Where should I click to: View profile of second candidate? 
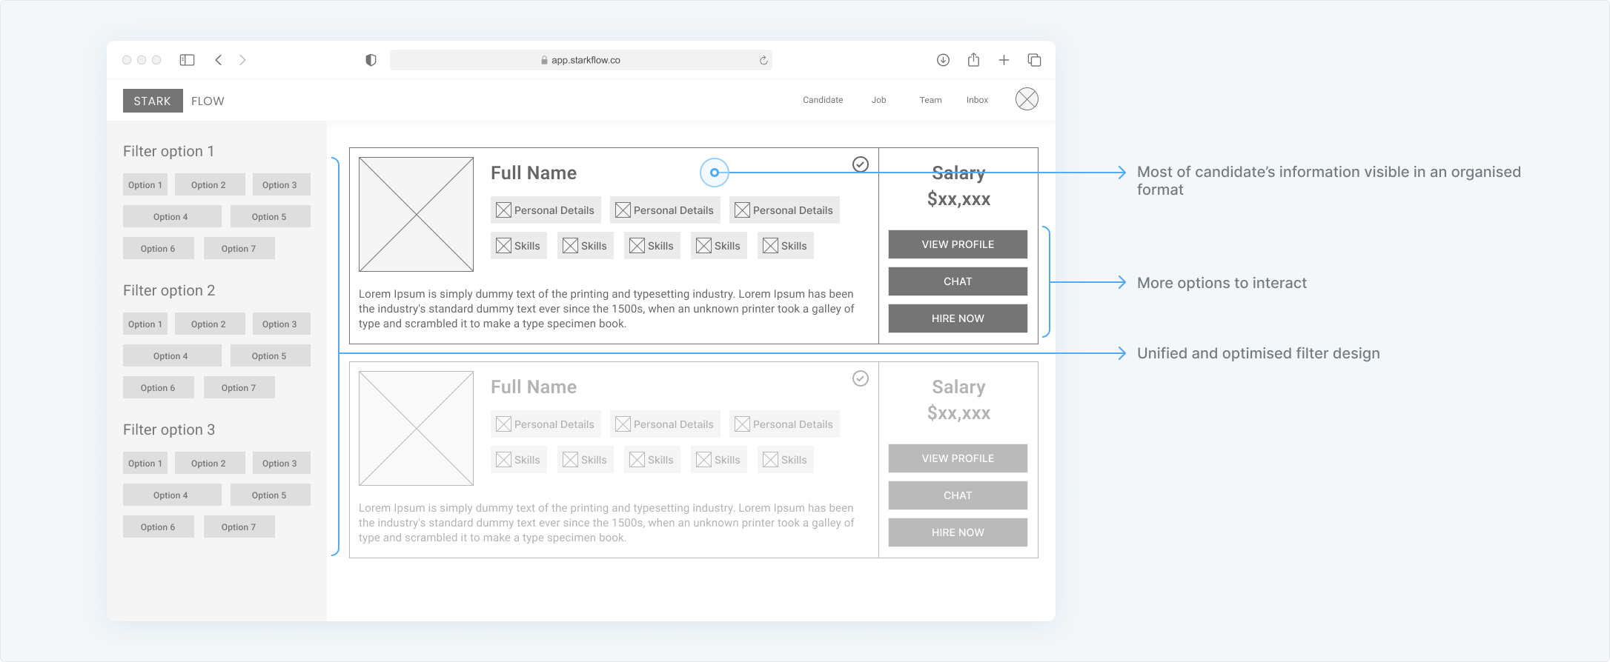pos(958,458)
